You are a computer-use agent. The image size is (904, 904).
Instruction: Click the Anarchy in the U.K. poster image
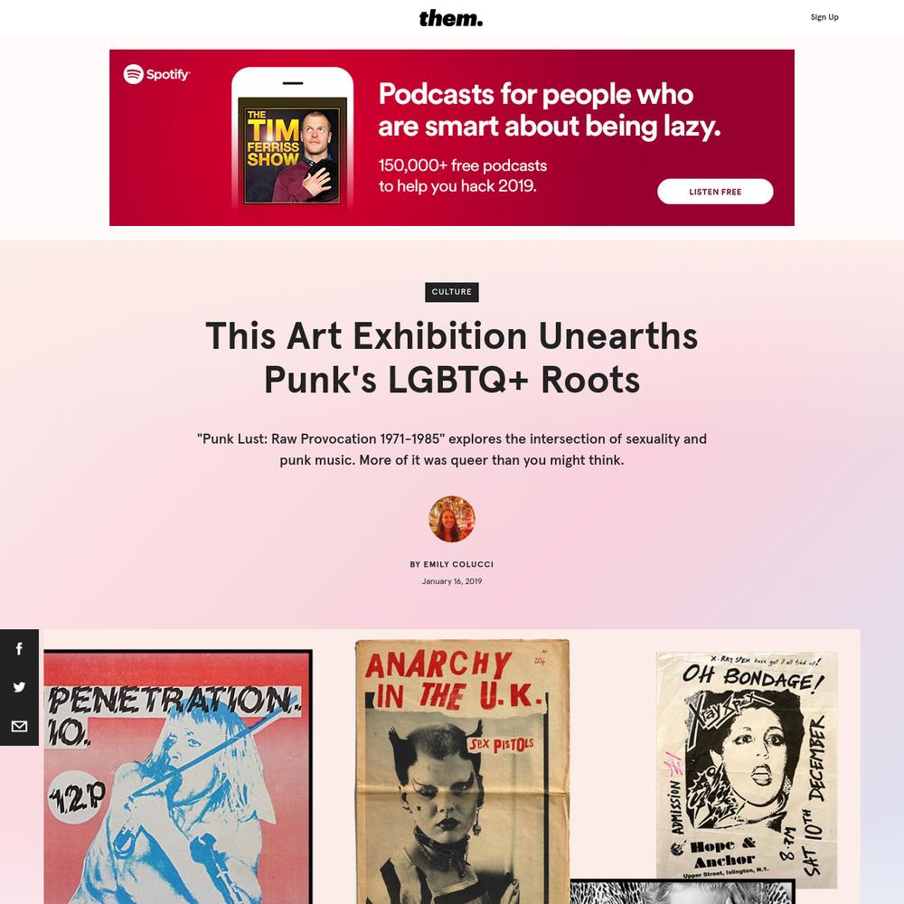pos(462,771)
